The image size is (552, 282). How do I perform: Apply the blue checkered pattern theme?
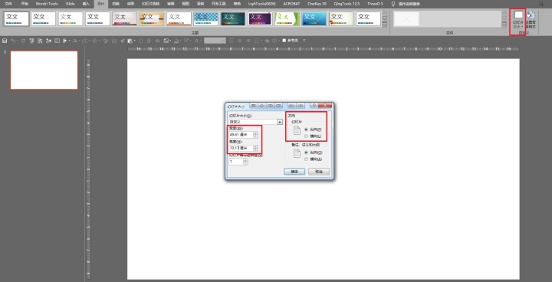[x=206, y=18]
